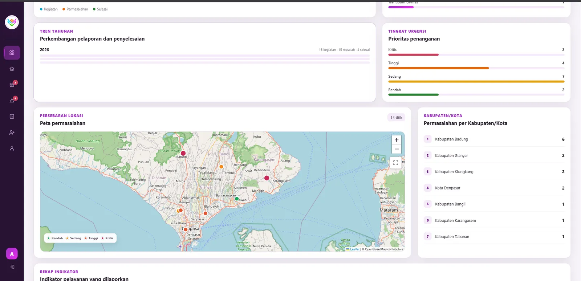This screenshot has width=581, height=281.
Task: Open the Leaflet attribution link
Action: coord(353,249)
